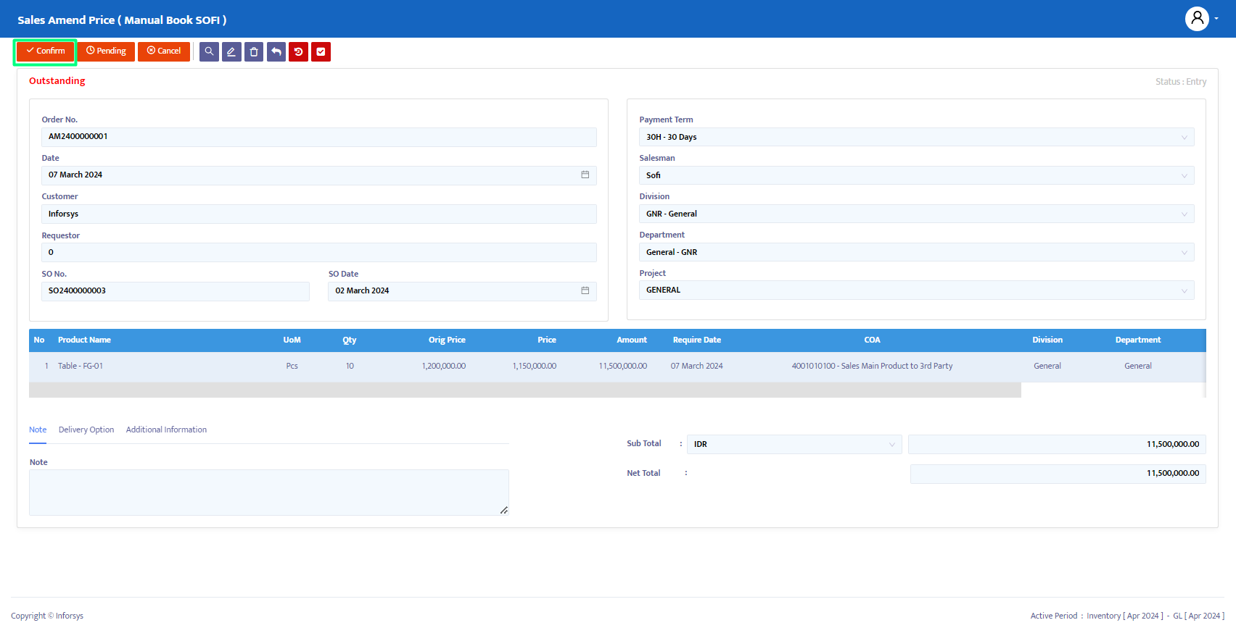1236x628 pixels.
Task: Open the user profile avatar menu
Action: 1197,19
